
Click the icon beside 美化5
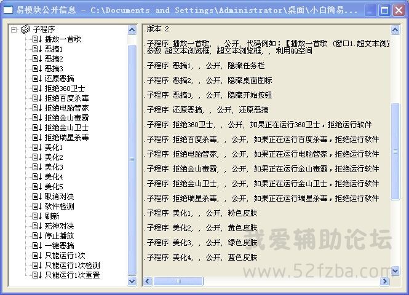point(37,187)
